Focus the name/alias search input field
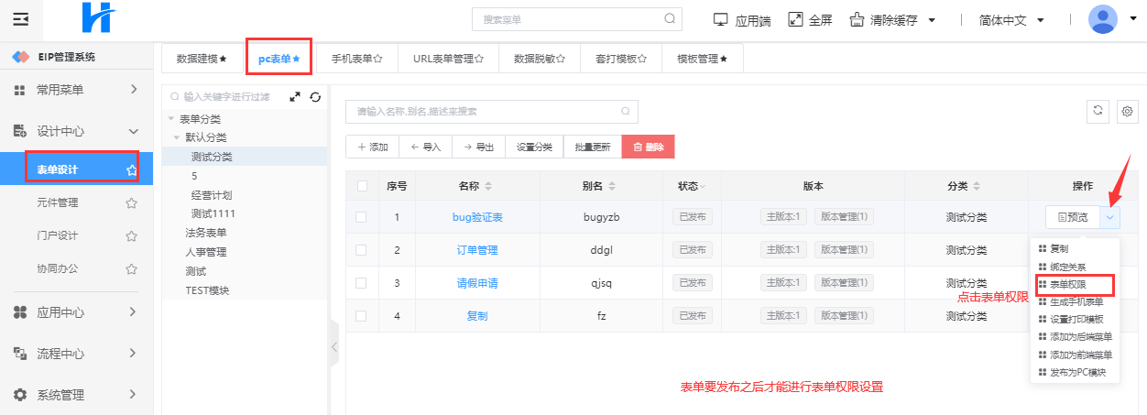The height and width of the screenshot is (415, 1147). coord(486,112)
